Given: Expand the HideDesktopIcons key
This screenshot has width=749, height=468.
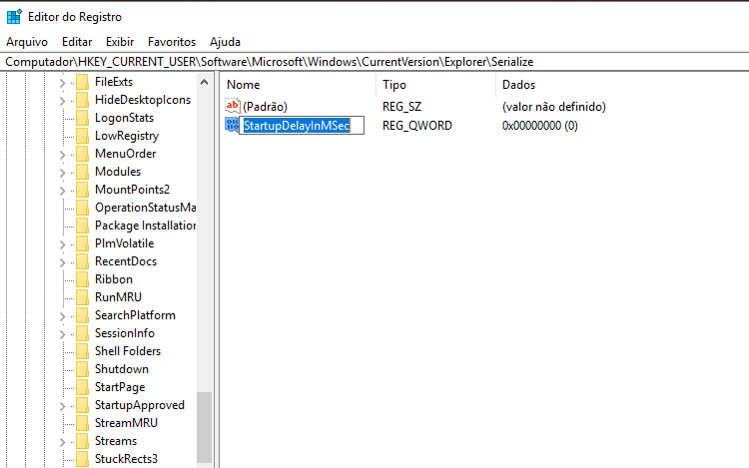Looking at the screenshot, I should click(x=62, y=101).
